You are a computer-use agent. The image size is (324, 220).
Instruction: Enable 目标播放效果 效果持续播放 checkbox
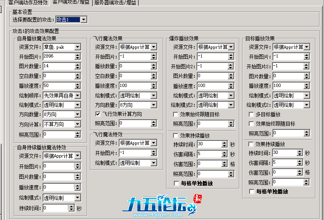coord(251,144)
